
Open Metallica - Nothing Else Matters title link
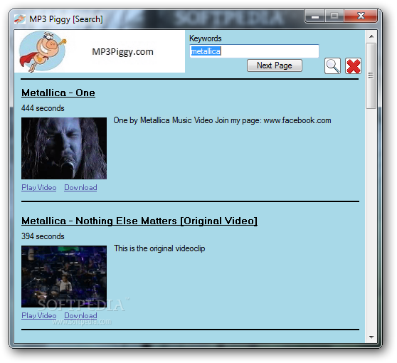coord(139,221)
